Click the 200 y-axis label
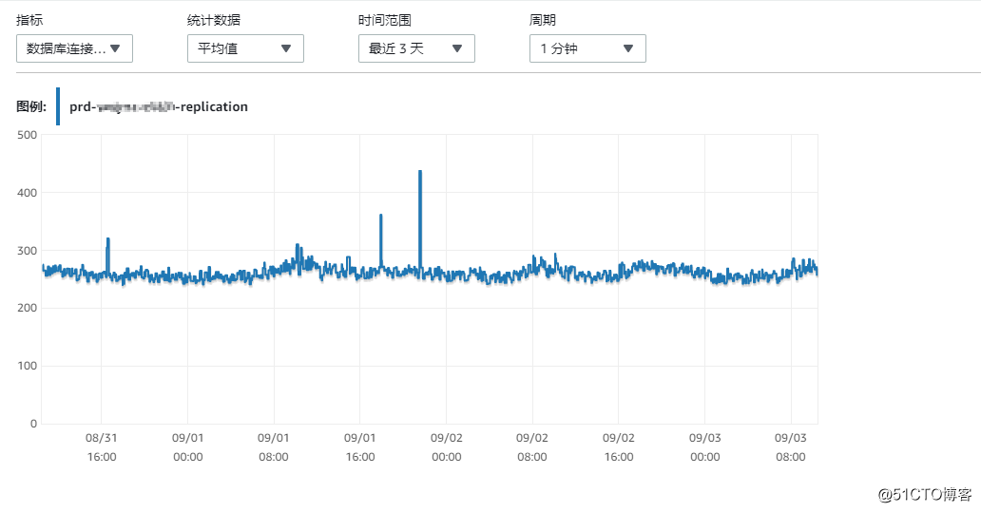Screen dimensions: 981x512 [x=27, y=308]
